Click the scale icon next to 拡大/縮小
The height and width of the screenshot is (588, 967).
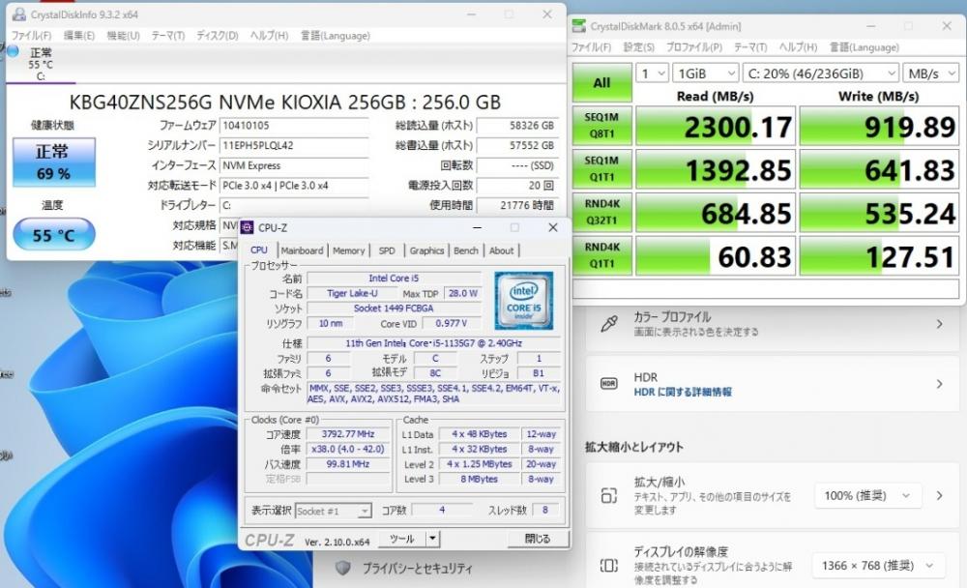tap(608, 495)
